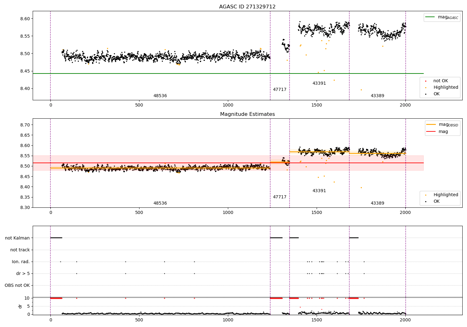Click the "AGASC ID 271329712" plot title
Screen dimensions: 467x327
point(247,7)
